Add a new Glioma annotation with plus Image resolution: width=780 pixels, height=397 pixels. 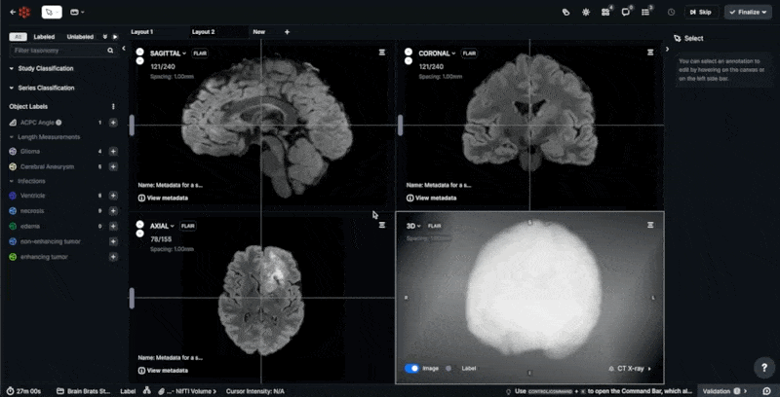(x=113, y=152)
